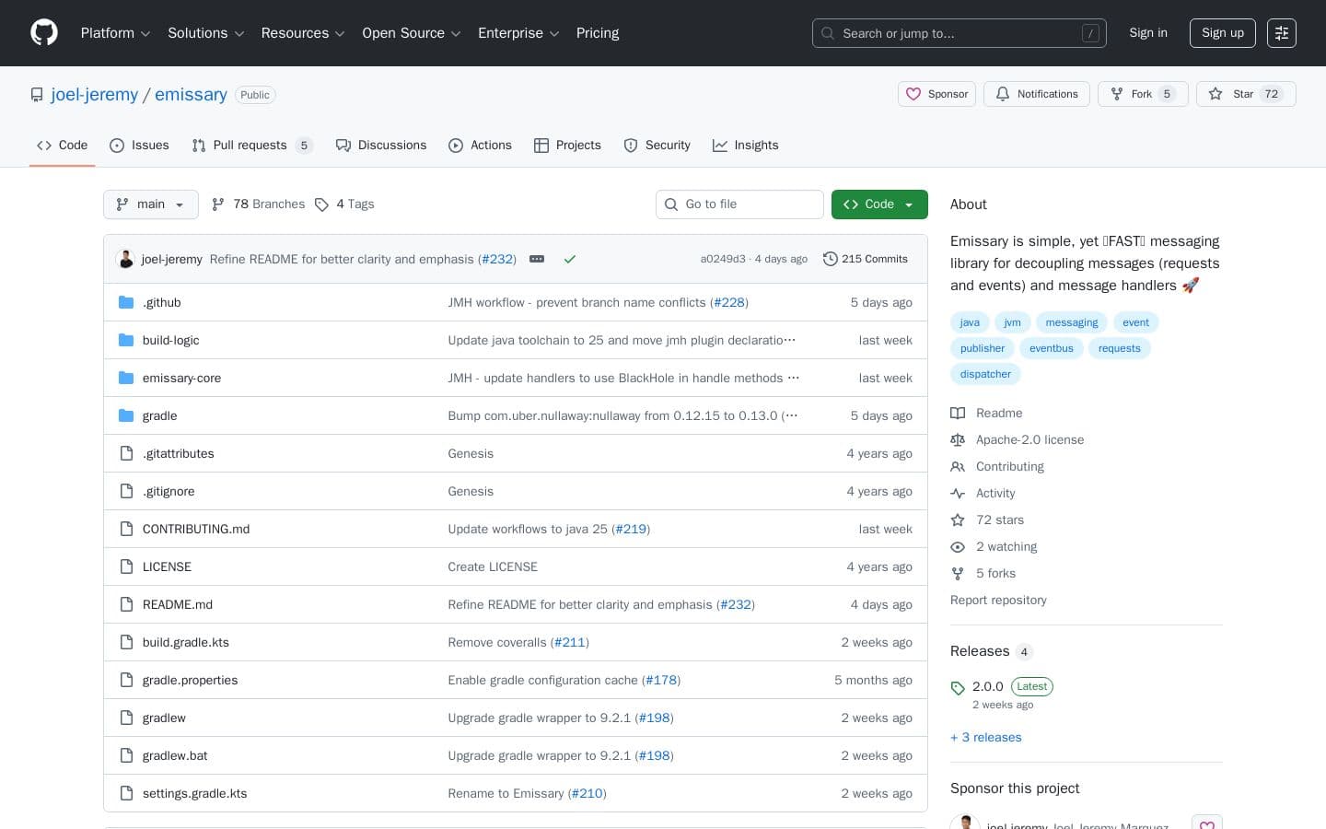Expand the green Code button dropdown
The width and height of the screenshot is (1326, 829).
point(908,204)
